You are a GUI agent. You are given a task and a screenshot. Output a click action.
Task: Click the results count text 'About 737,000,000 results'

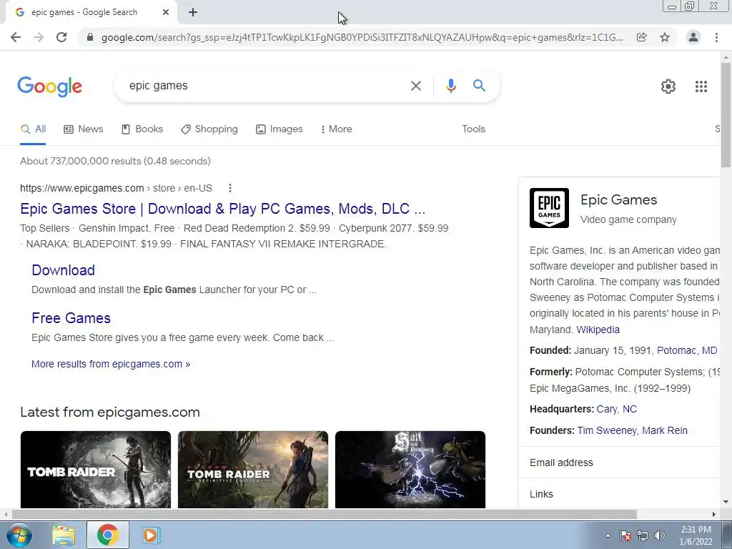(80, 161)
